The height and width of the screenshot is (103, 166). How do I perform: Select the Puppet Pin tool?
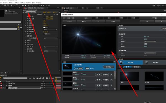[x=33, y=5]
